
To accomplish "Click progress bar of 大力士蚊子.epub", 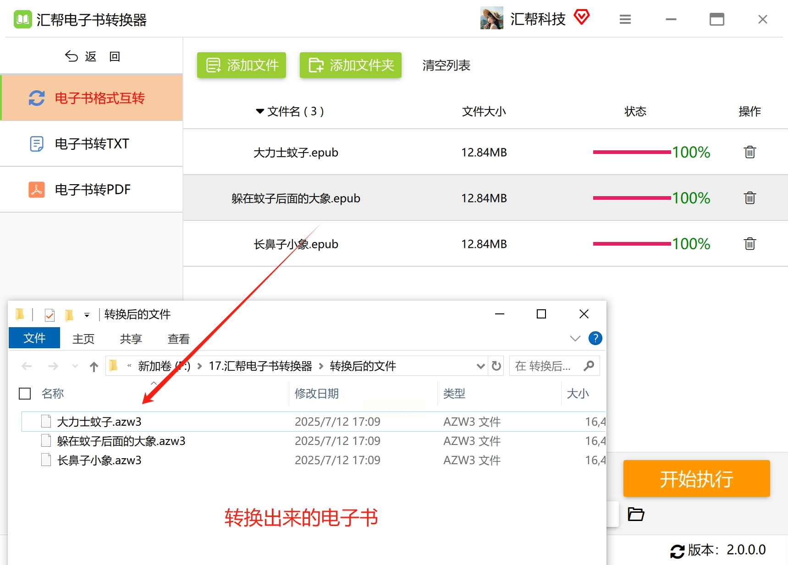I will 632,152.
